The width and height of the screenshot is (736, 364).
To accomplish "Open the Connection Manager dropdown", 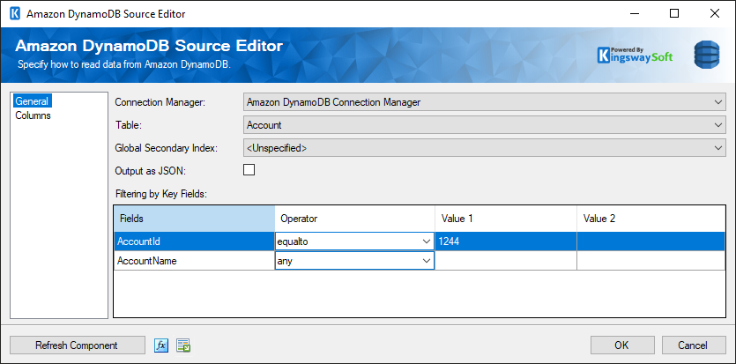I will [x=485, y=101].
